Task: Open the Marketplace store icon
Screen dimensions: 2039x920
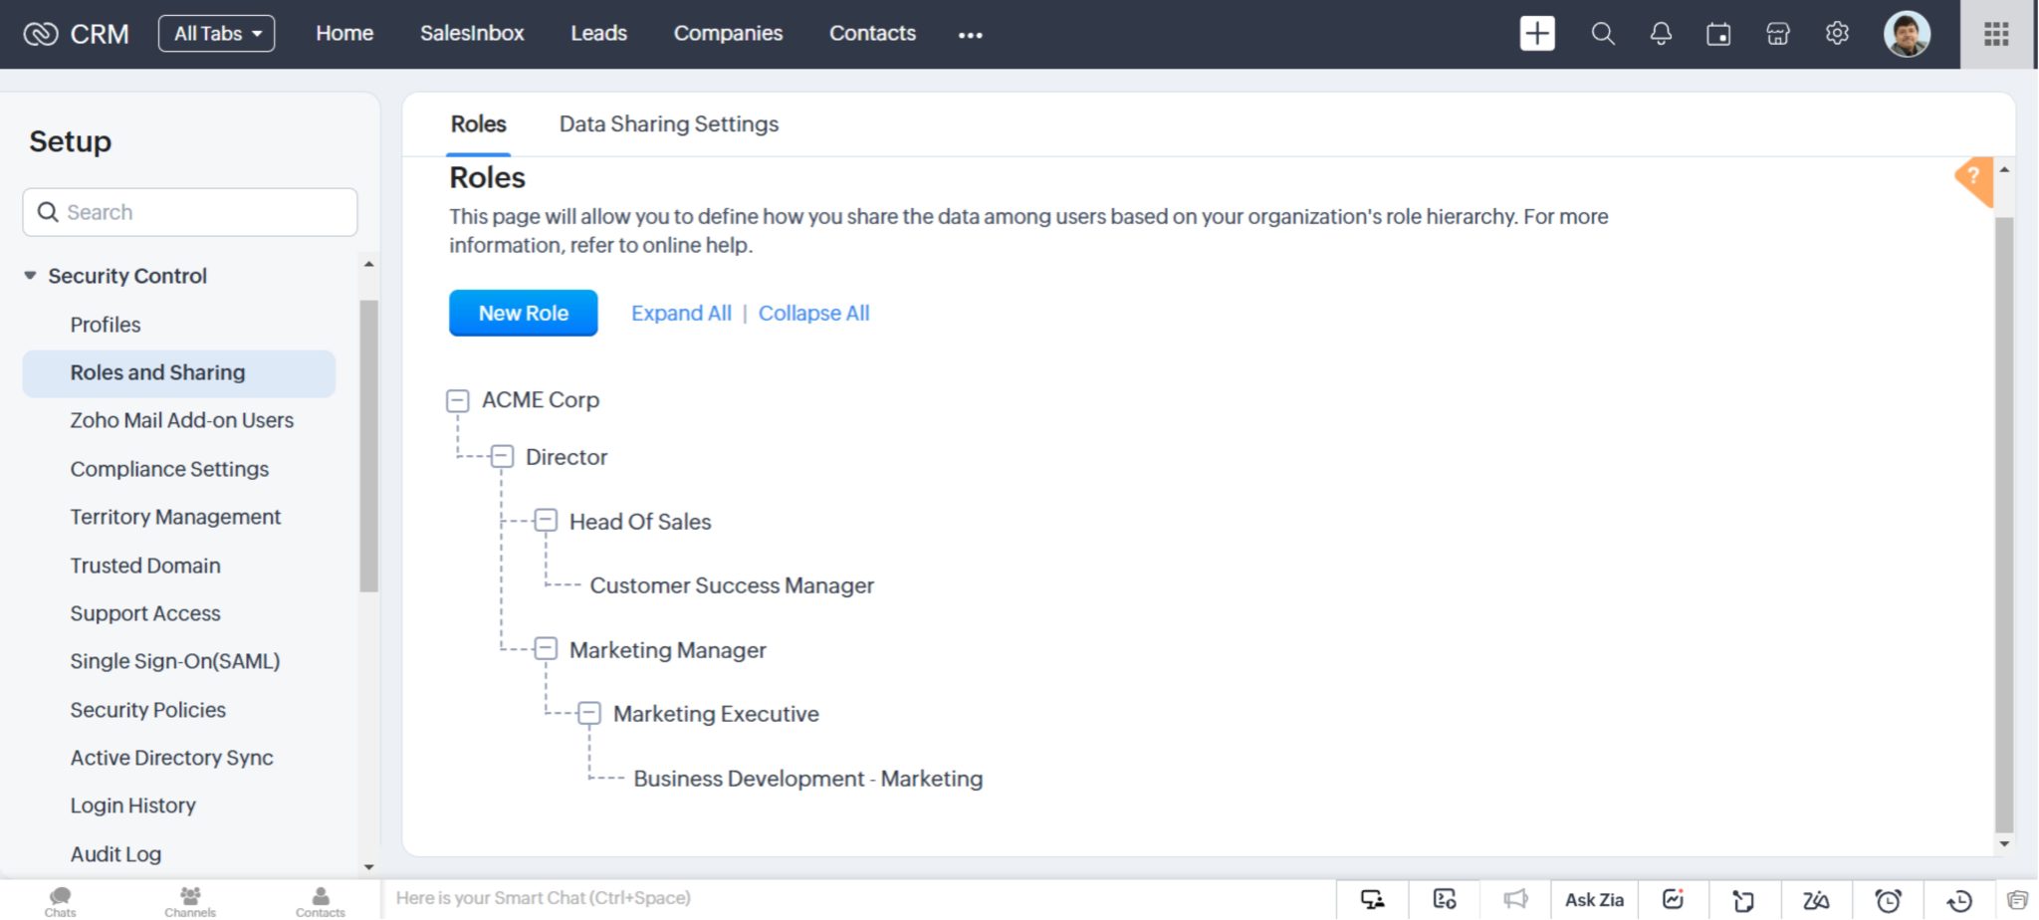Action: pos(1777,33)
